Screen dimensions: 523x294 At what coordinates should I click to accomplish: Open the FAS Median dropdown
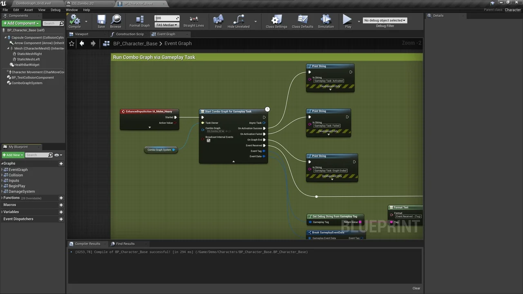[x=166, y=24]
